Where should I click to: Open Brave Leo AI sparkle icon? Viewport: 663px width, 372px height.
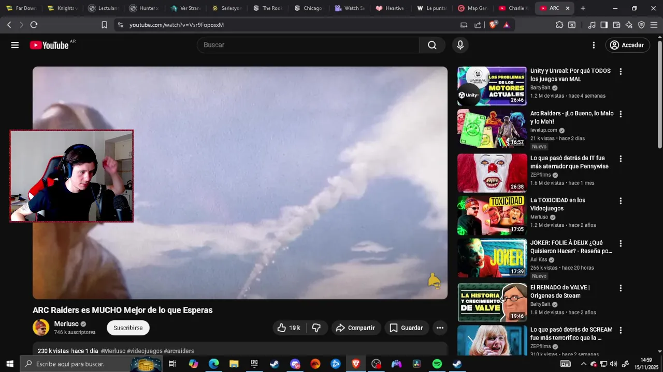629,25
